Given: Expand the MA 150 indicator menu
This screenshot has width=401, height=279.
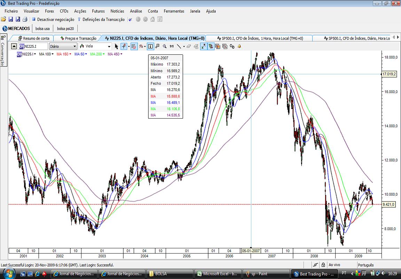Looking at the screenshot, I should (64, 54).
